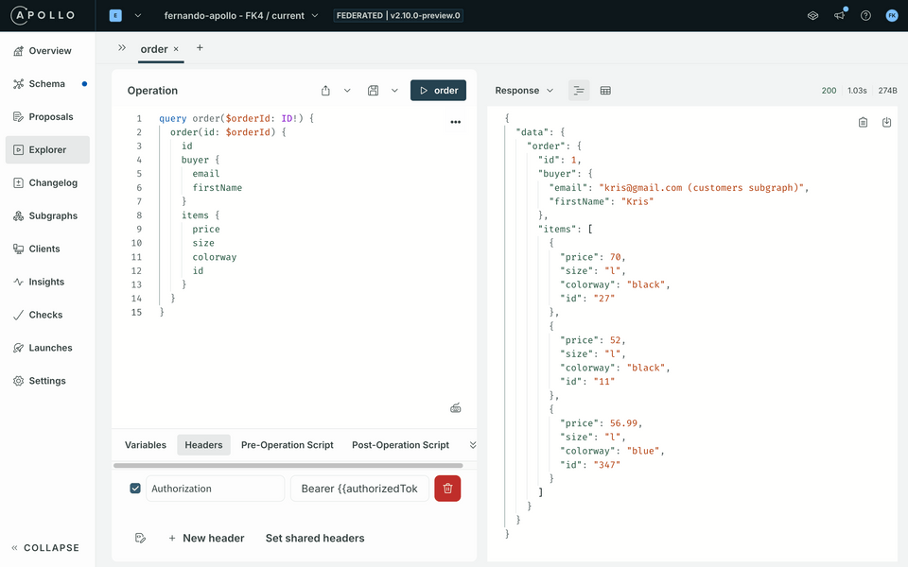
Task: Go to Overview in sidebar
Action: (47, 51)
